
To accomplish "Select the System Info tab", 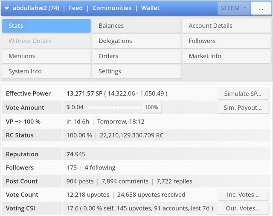I will [x=46, y=71].
